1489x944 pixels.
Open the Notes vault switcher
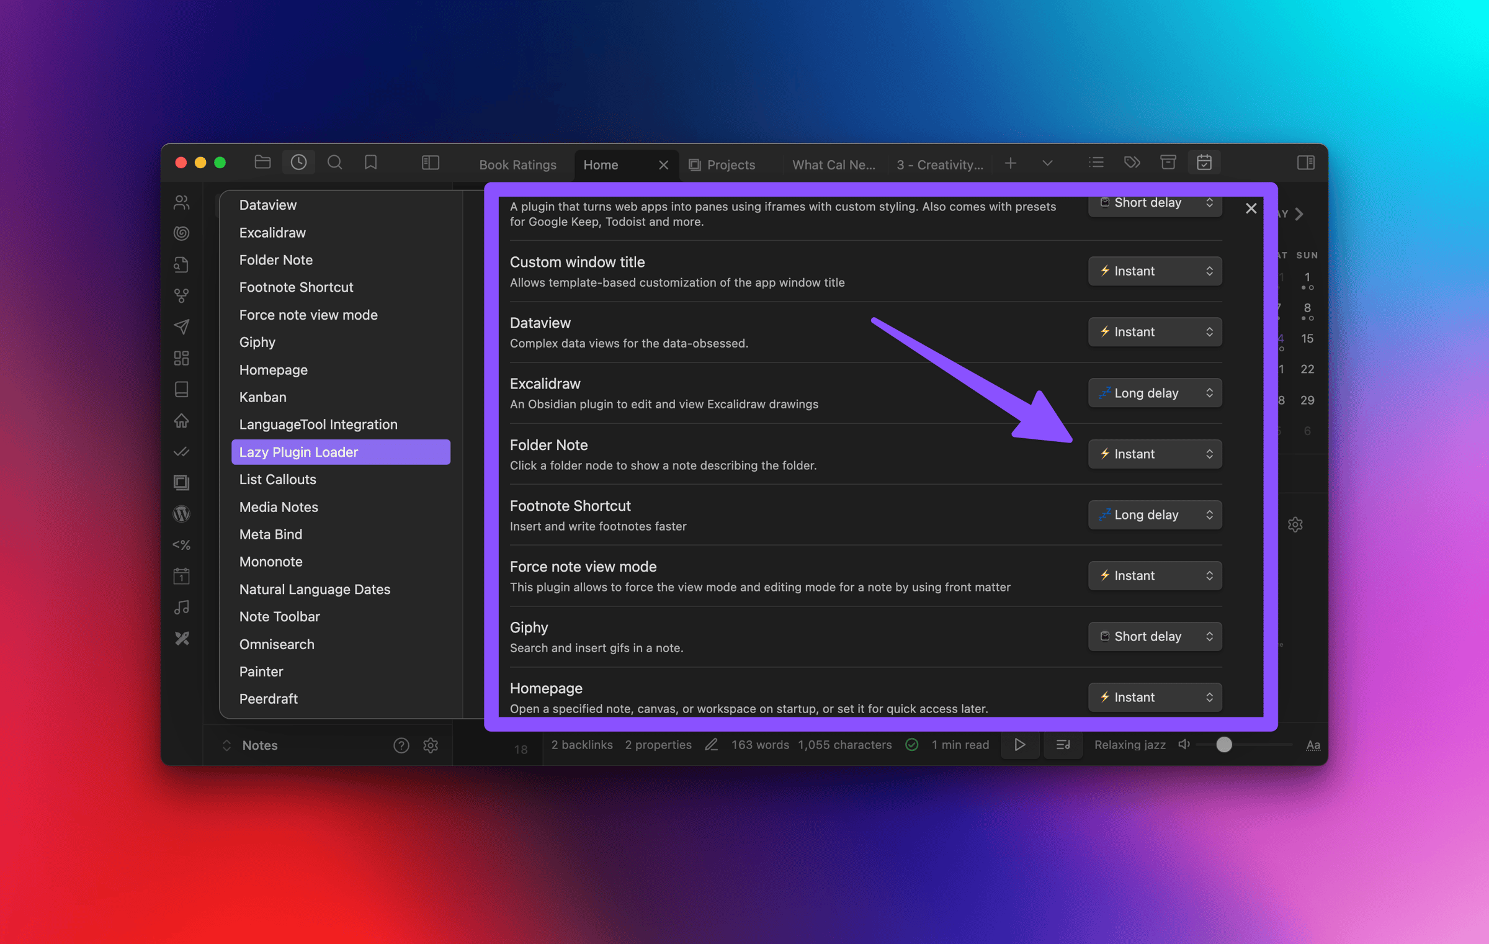[x=250, y=745]
